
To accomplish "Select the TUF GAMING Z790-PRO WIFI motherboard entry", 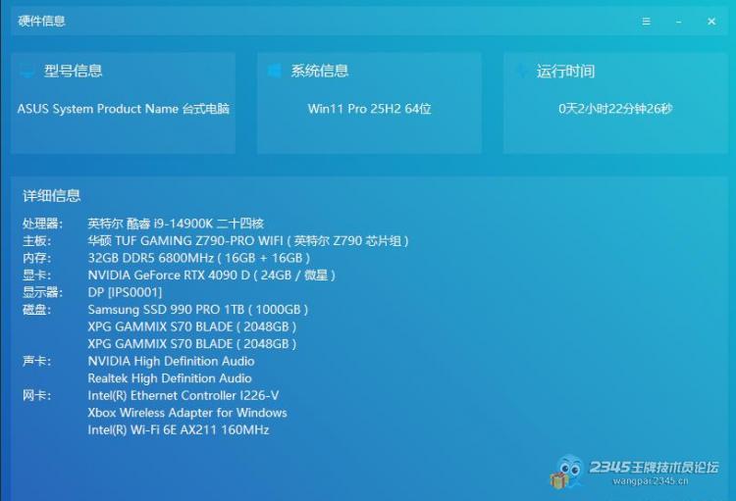I will coord(247,240).
